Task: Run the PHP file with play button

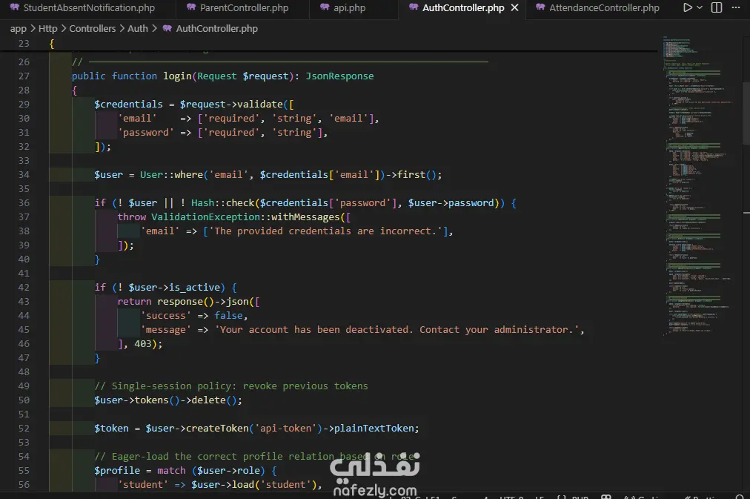Action: pos(687,7)
